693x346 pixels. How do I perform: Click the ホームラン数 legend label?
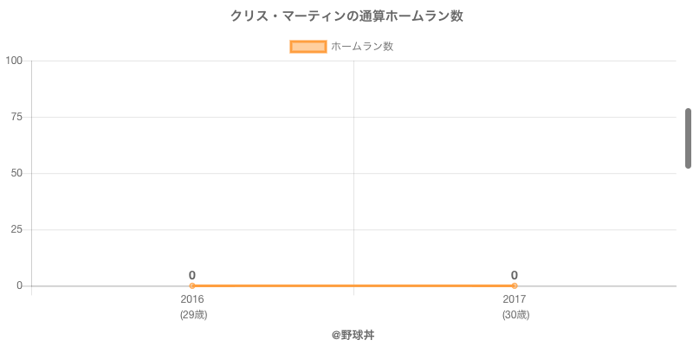(x=362, y=47)
